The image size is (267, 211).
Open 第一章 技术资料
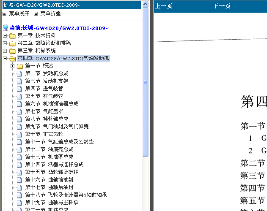(x=37, y=35)
